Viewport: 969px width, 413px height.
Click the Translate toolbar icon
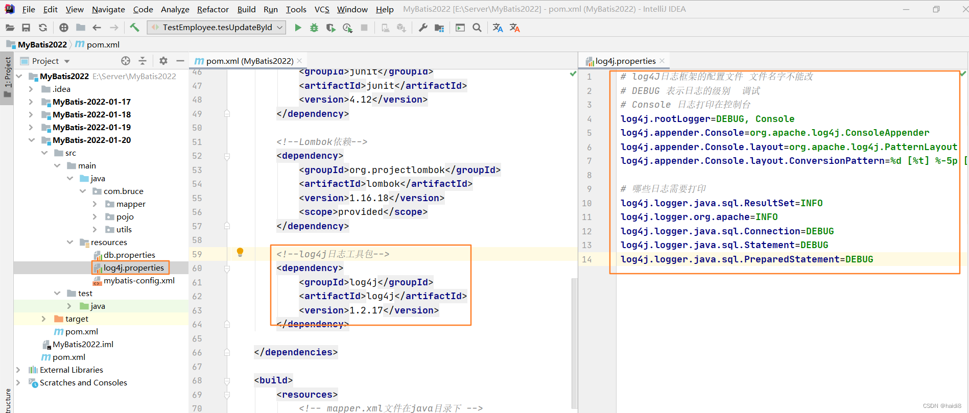pyautogui.click(x=498, y=28)
